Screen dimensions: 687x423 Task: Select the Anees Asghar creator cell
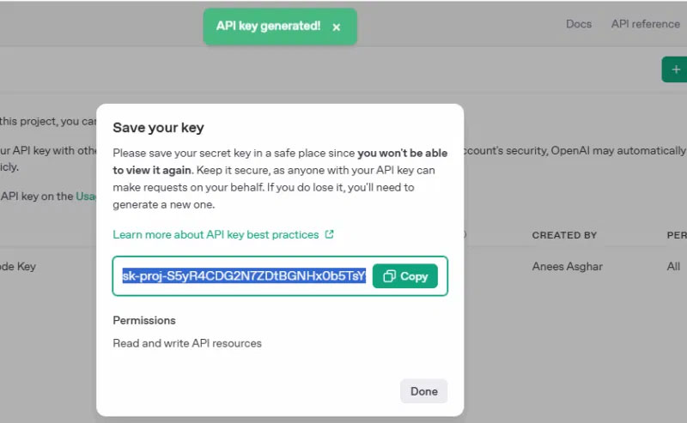[x=568, y=267]
